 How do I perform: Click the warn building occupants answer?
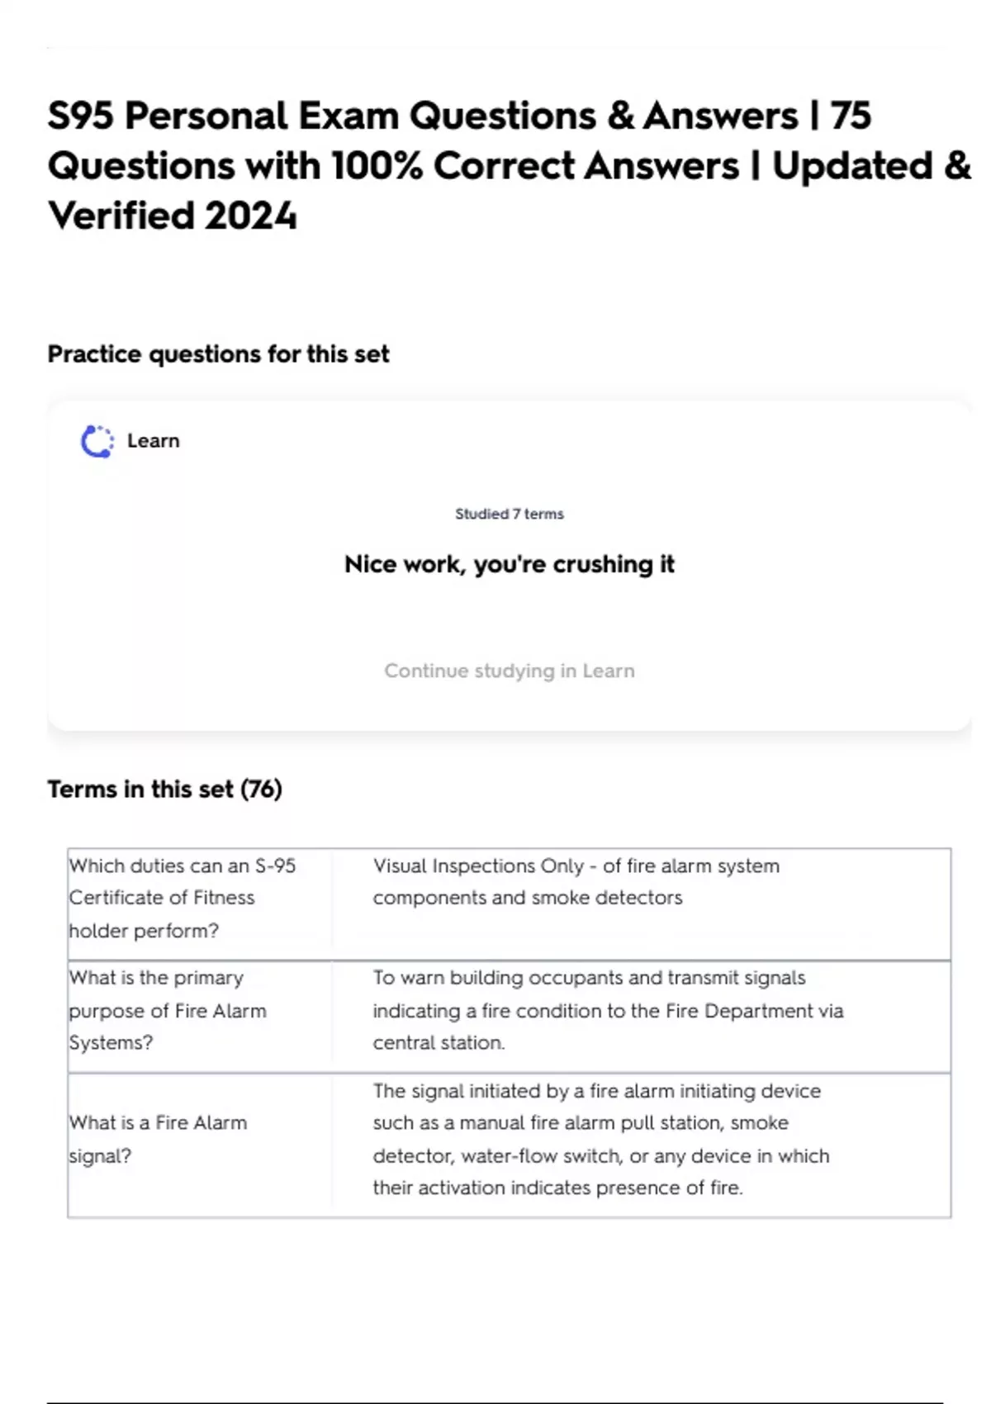pyautogui.click(x=641, y=1011)
